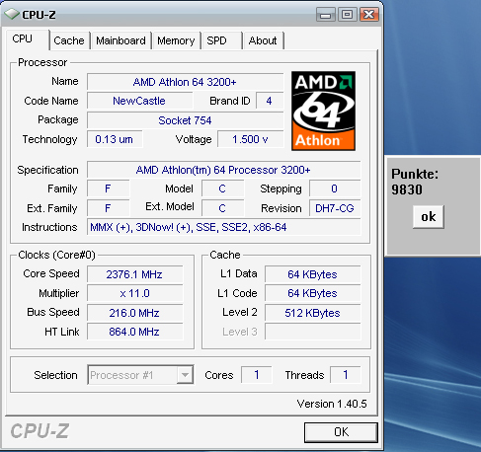Click the 2376.1 MHz core speed value
Image resolution: width=481 pixels, height=452 pixels.
(134, 274)
